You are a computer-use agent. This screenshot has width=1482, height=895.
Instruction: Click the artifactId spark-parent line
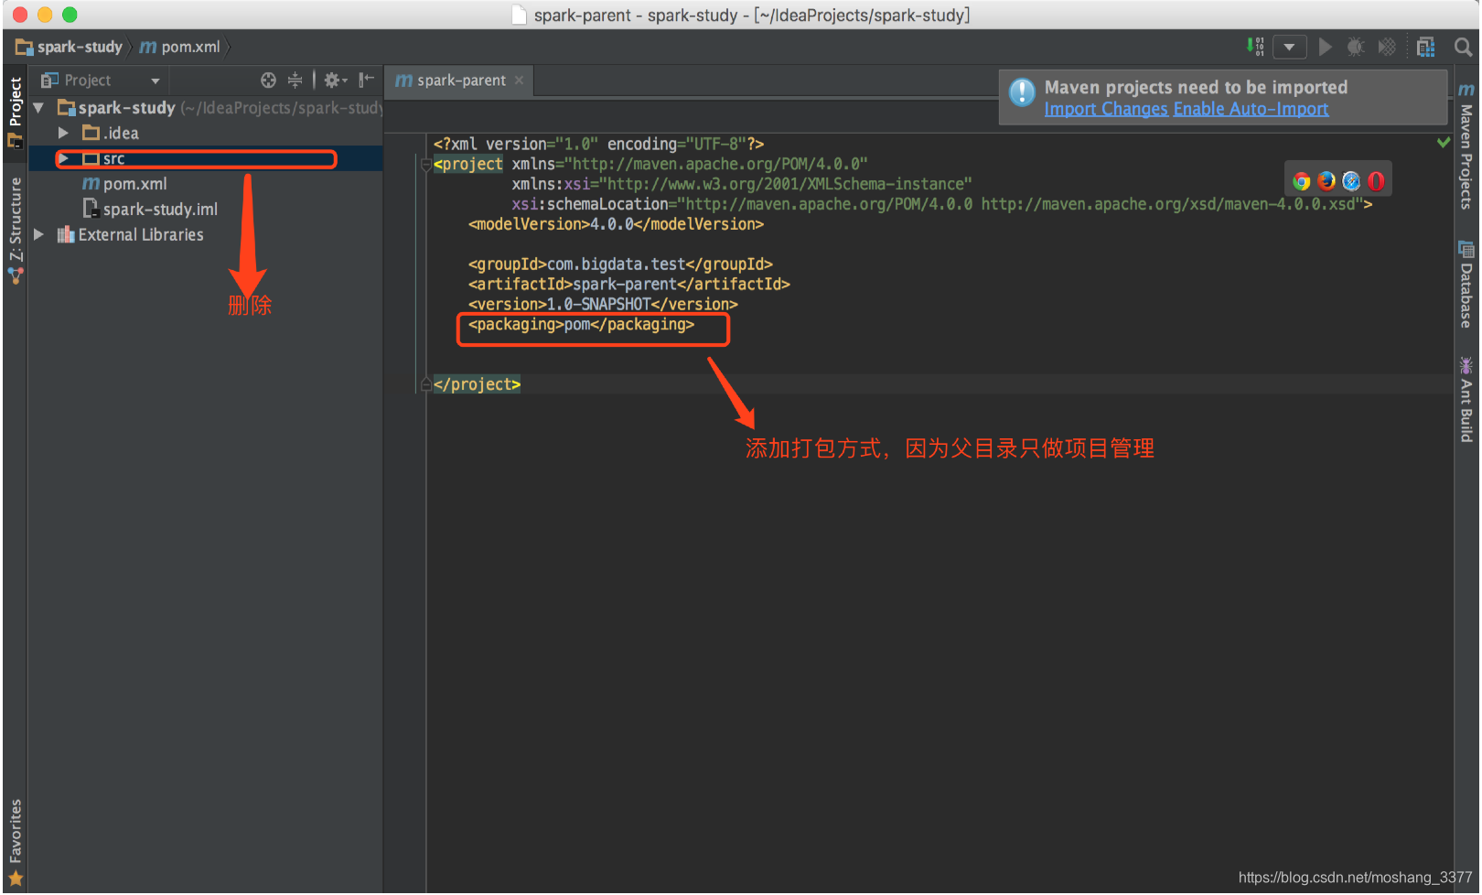click(629, 285)
